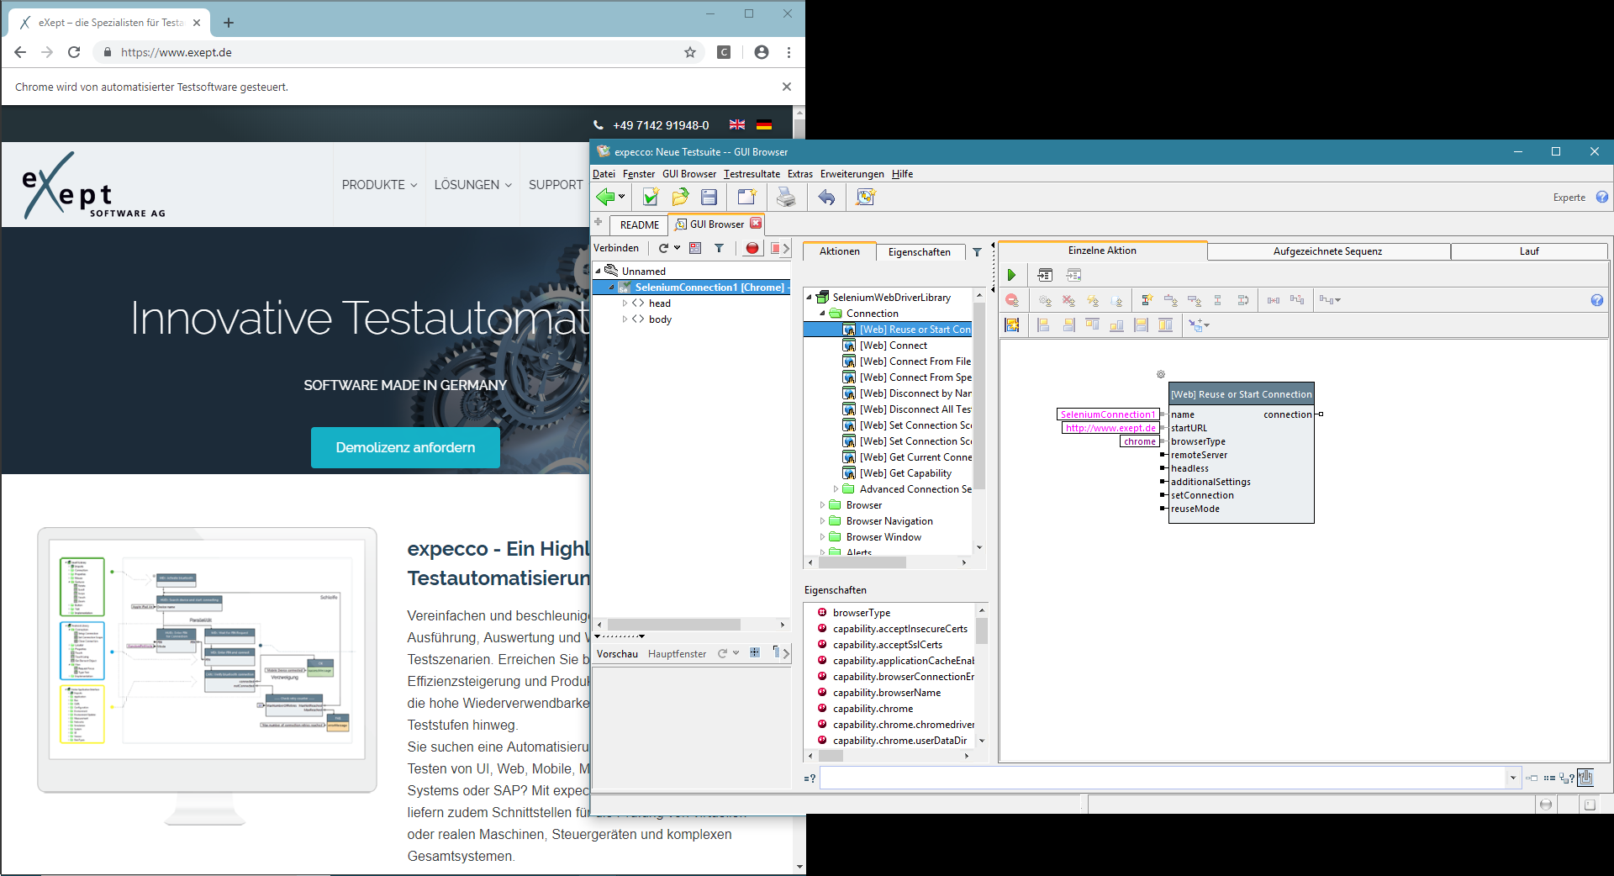Open the PRODUKTE menu on the eXept website
This screenshot has width=1614, height=876.
pos(379,185)
